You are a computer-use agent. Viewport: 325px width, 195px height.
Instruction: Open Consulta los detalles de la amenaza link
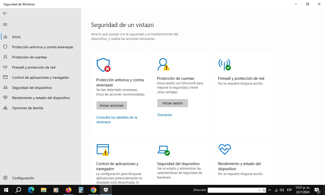tap(117, 120)
